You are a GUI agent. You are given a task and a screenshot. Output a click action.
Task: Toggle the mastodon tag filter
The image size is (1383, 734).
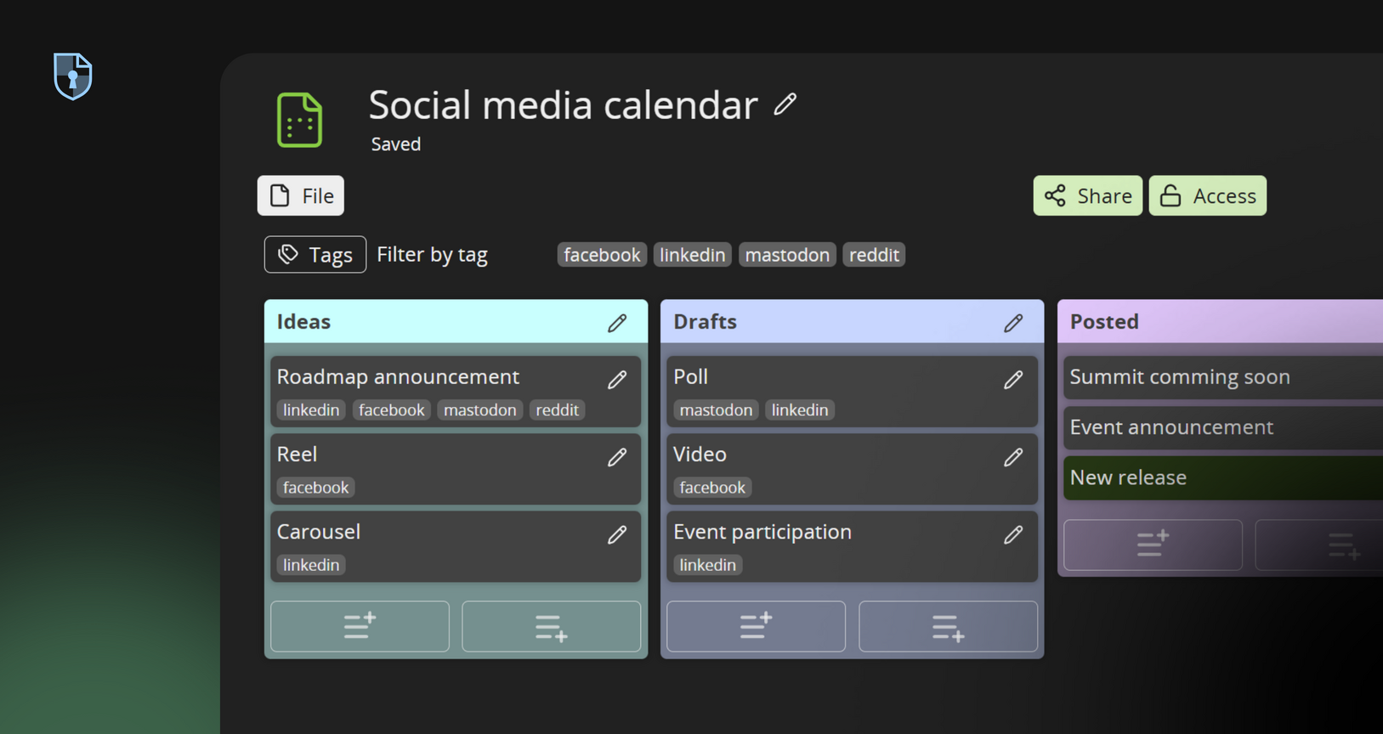787,255
